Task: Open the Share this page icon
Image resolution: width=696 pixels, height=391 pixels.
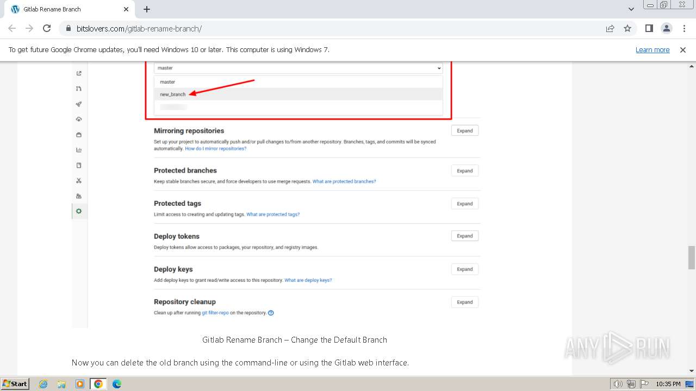Action: coord(610,28)
